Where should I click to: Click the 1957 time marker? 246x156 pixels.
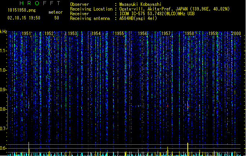[x=166, y=34]
